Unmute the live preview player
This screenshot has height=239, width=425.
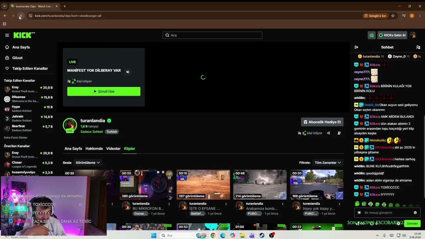click(x=128, y=72)
